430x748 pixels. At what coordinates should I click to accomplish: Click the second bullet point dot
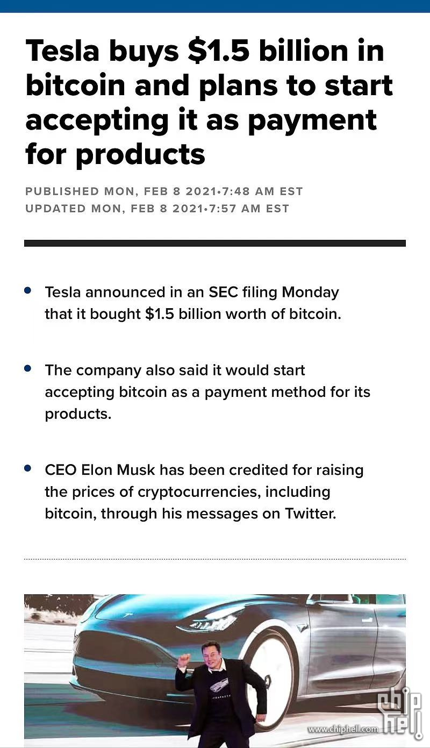pyautogui.click(x=28, y=369)
